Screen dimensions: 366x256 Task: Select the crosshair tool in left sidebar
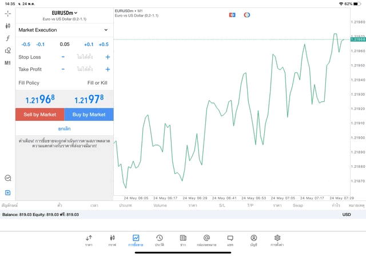click(x=7, y=14)
